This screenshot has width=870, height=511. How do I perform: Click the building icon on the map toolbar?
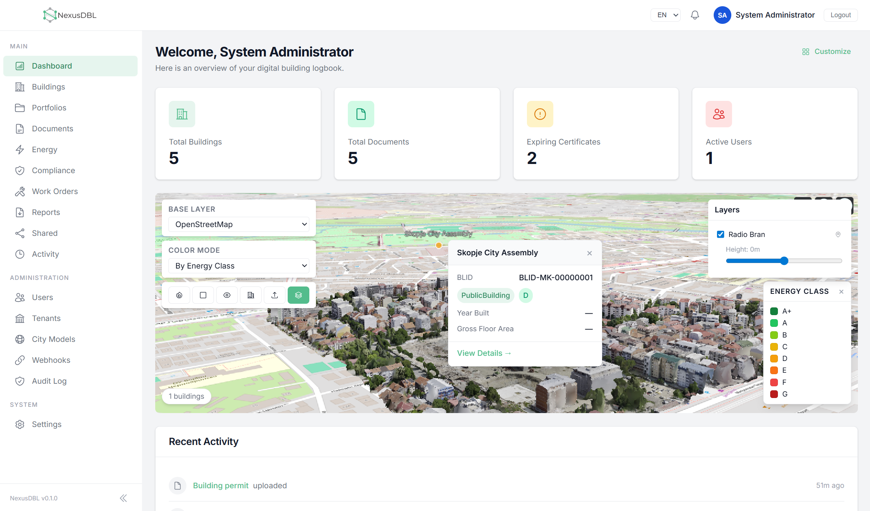(x=251, y=295)
